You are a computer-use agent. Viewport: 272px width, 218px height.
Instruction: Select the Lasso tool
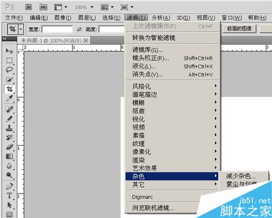(9, 70)
